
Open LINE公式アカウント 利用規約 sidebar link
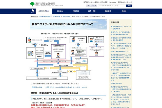(121, 89)
